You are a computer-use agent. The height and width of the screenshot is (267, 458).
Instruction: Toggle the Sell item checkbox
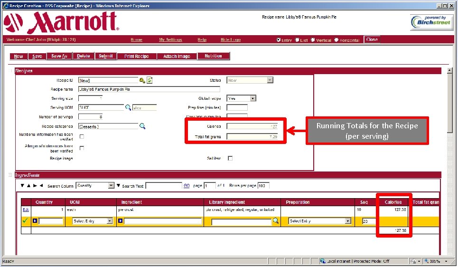[230, 158]
